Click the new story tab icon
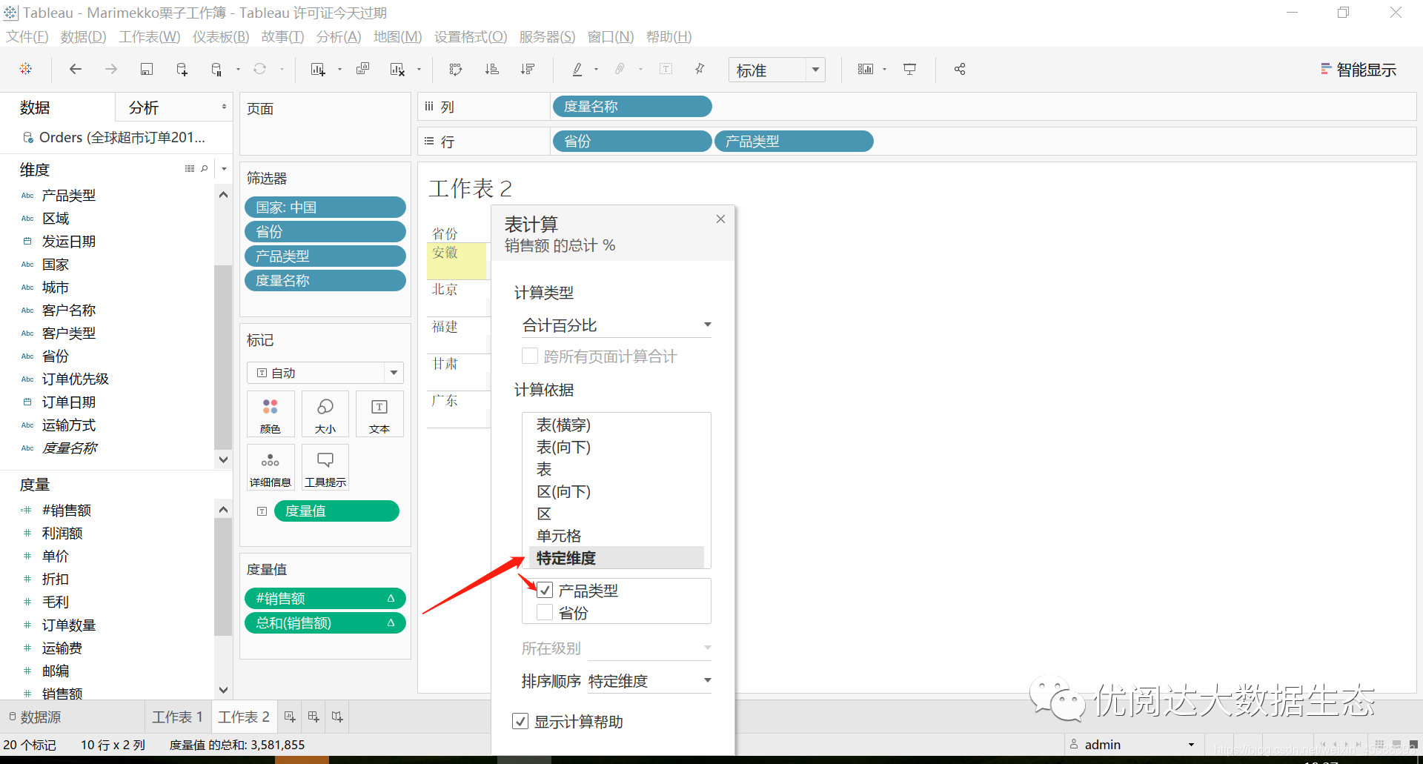This screenshot has width=1423, height=764. point(337,717)
